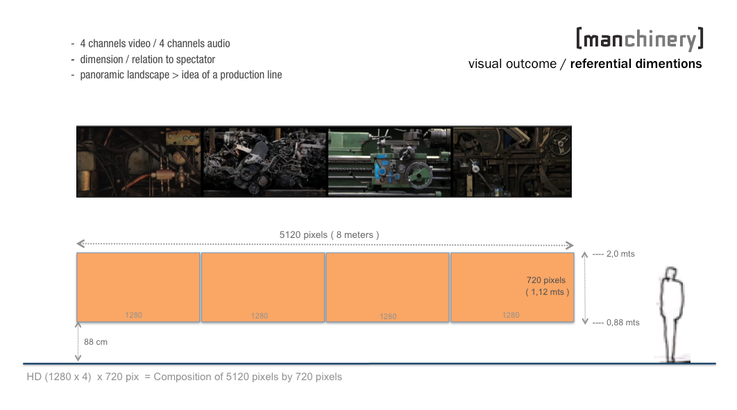The width and height of the screenshot is (737, 410).
Task: Click the '88 cm' floor distance label
Action: pos(95,343)
